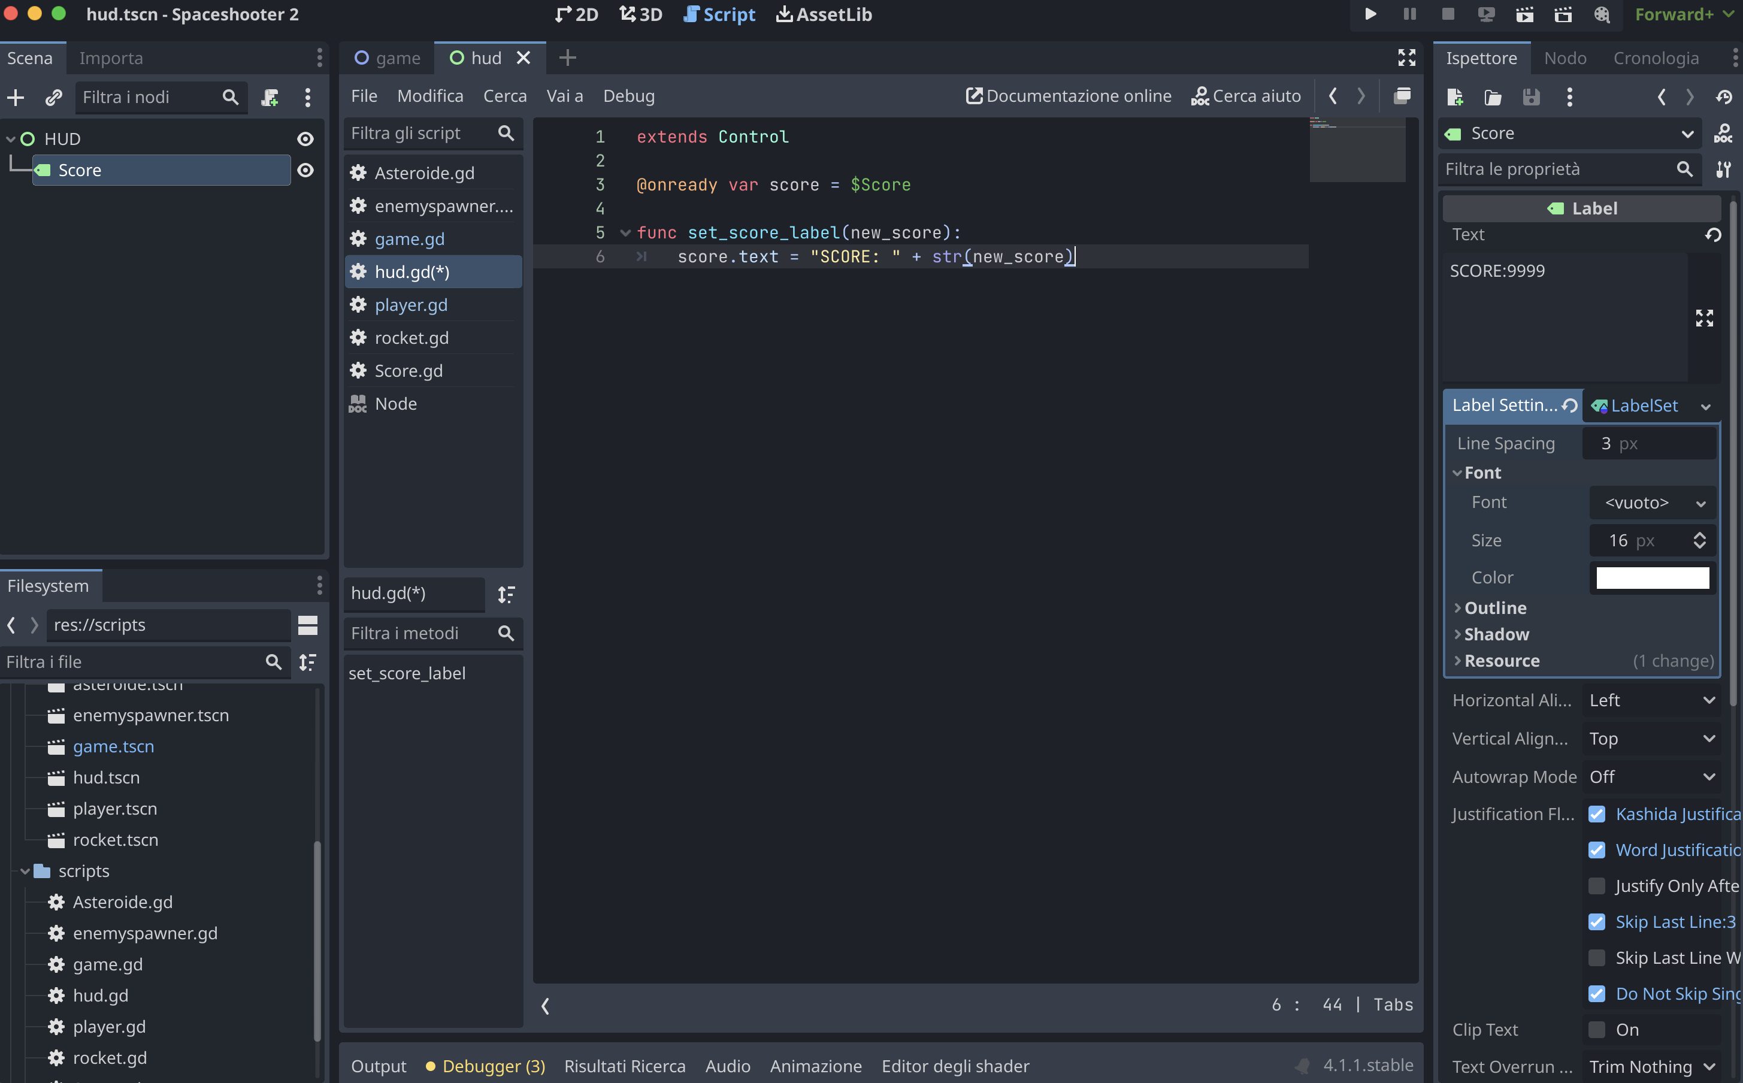This screenshot has height=1083, width=1743.
Task: Open the Forward+ renderer dropdown
Action: 1684,14
